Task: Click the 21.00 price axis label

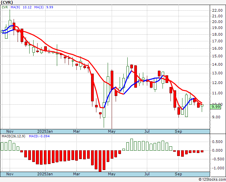Action: coord(217,16)
